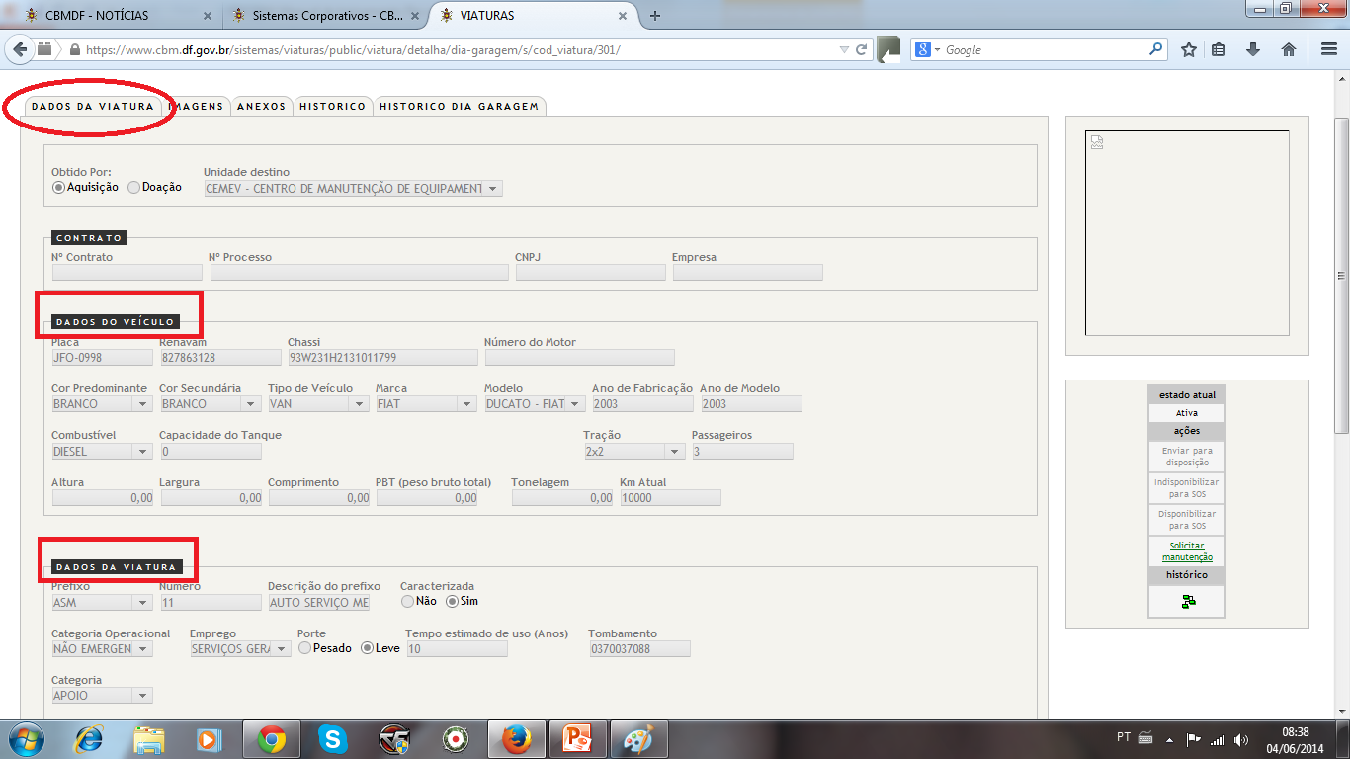Open the Dados da Viatura tab
This screenshot has height=759, width=1350.
click(x=93, y=106)
